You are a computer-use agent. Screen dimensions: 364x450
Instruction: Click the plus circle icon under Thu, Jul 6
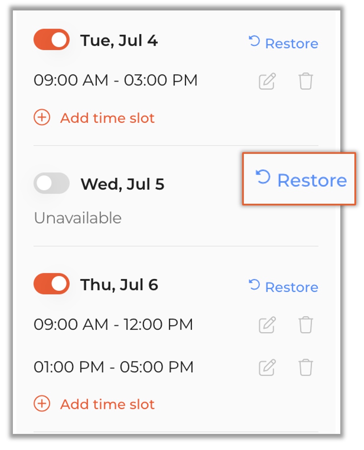click(42, 403)
